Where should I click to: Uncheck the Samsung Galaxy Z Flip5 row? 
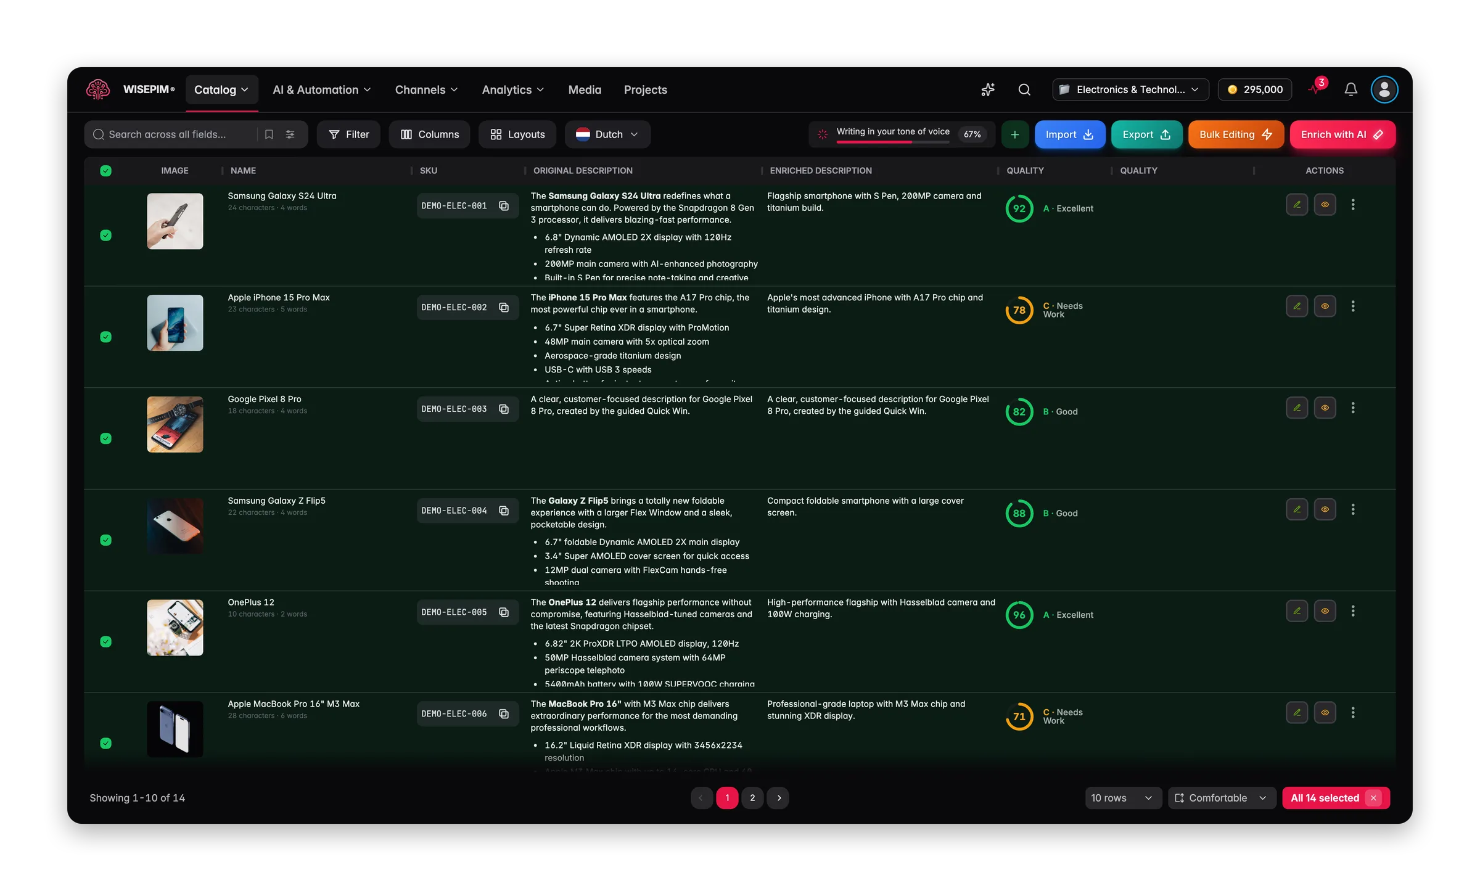105,540
